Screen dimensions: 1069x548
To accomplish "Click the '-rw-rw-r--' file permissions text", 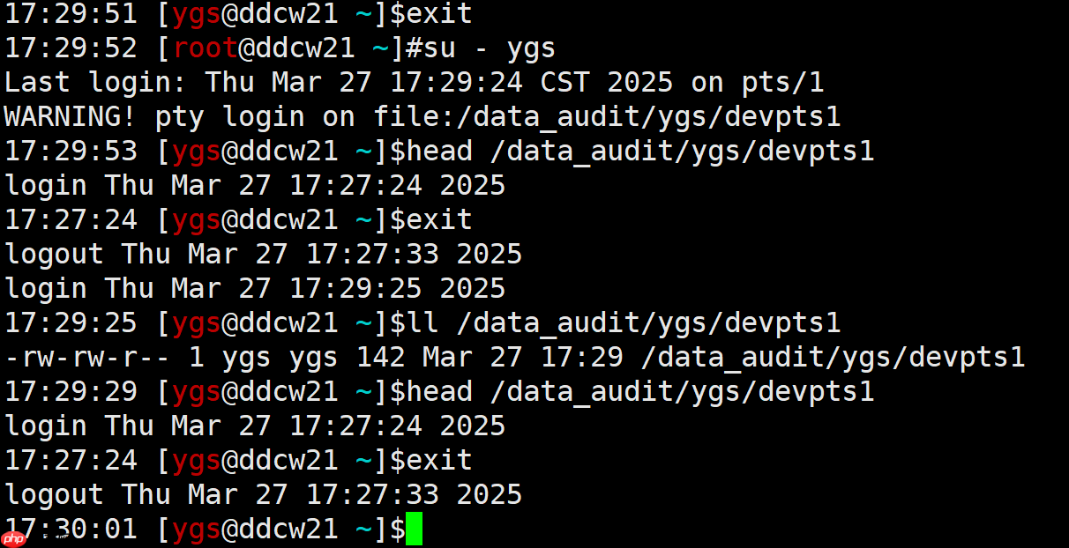I will 88,357.
